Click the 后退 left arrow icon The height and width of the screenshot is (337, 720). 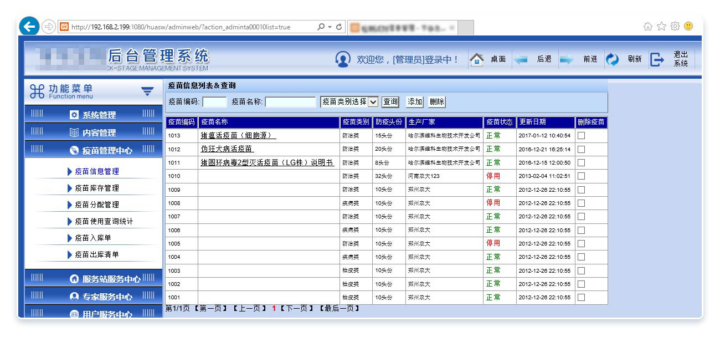pos(521,59)
